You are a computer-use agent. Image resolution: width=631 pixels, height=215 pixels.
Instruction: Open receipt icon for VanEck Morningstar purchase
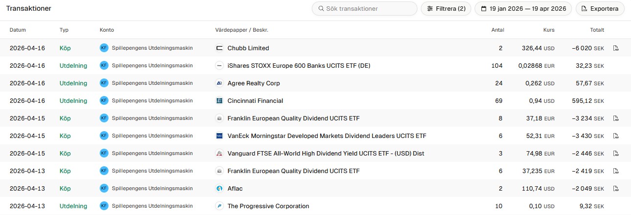click(616, 136)
